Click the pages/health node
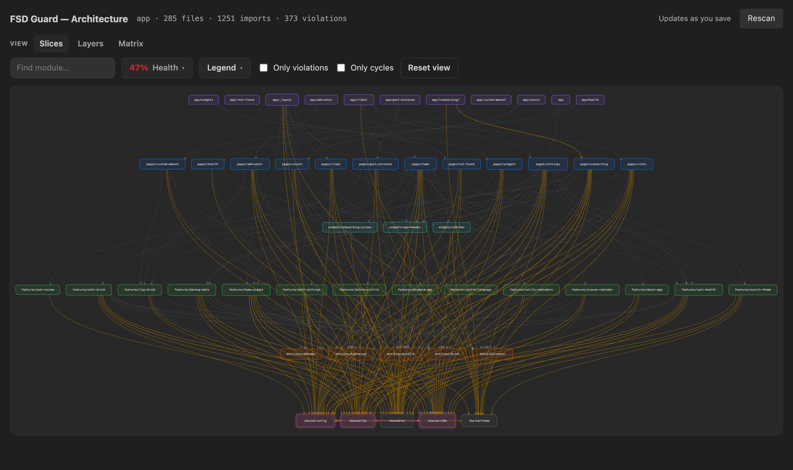This screenshot has width=793, height=470. (208, 164)
